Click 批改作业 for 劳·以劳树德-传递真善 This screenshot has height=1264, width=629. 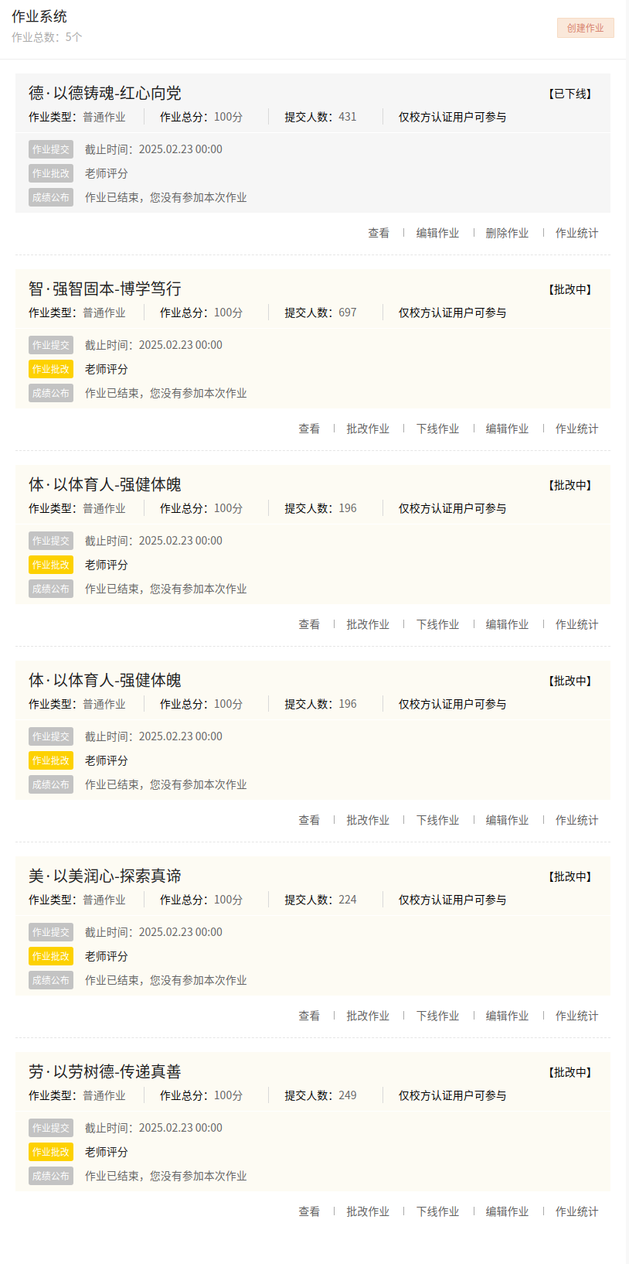pos(368,1211)
